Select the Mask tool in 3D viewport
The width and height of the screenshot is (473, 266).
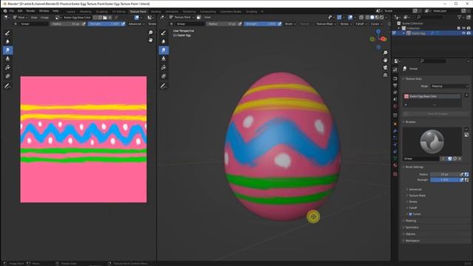coord(163,76)
